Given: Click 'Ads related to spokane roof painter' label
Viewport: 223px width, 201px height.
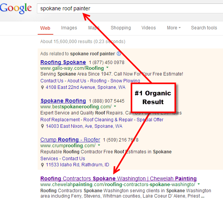Looking at the screenshot, I should point(78,54).
